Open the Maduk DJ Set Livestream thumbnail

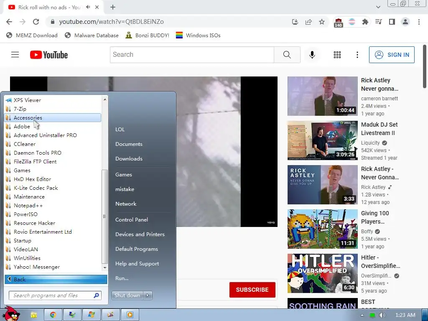(x=322, y=140)
